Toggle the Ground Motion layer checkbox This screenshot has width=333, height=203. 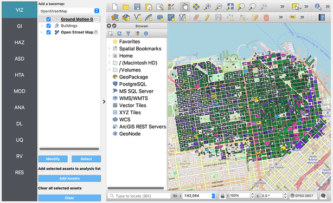(x=48, y=19)
